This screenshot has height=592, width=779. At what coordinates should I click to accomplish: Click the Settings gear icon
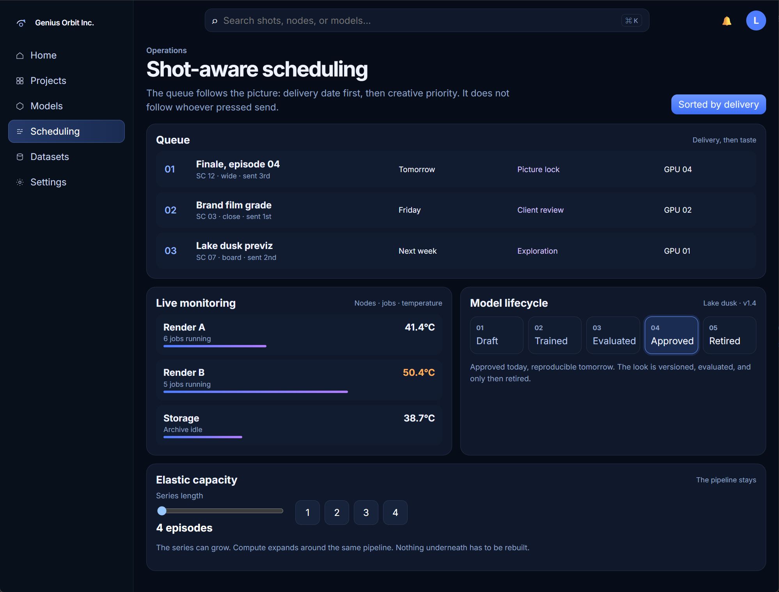click(x=20, y=182)
